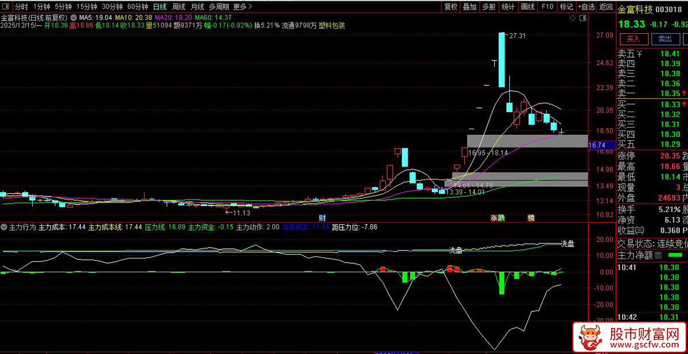688x354 pixels.
Task: Select the 周线 weekly chart tab
Action: pyautogui.click(x=179, y=7)
